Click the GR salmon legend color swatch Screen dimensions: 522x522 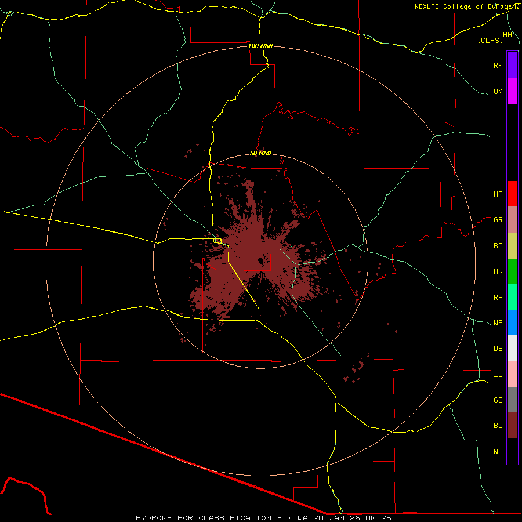coord(512,220)
